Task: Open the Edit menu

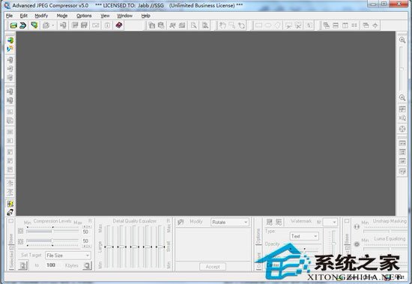Action: (24, 16)
